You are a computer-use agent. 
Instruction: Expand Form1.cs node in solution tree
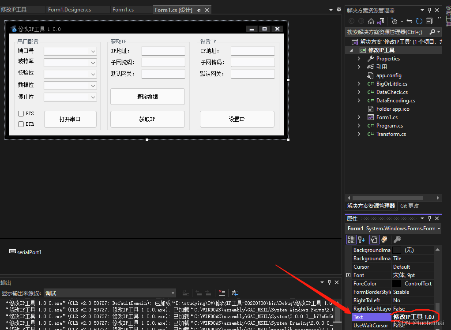tap(359, 117)
